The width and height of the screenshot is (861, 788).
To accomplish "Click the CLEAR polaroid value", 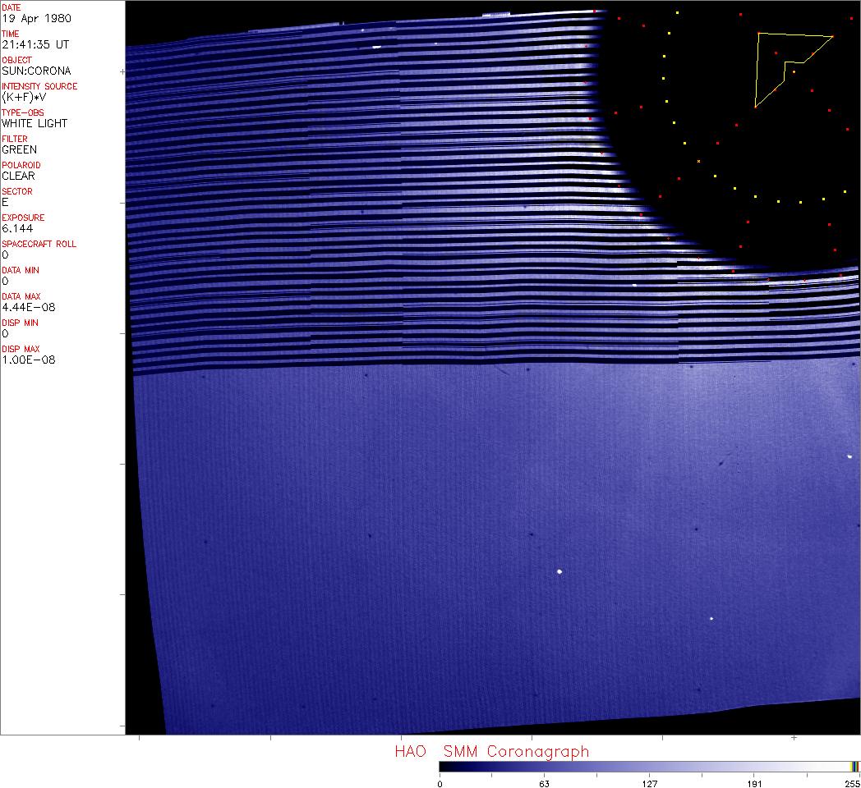I will coord(18,176).
